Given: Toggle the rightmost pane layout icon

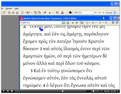Looking at the screenshot, I should point(117,23).
